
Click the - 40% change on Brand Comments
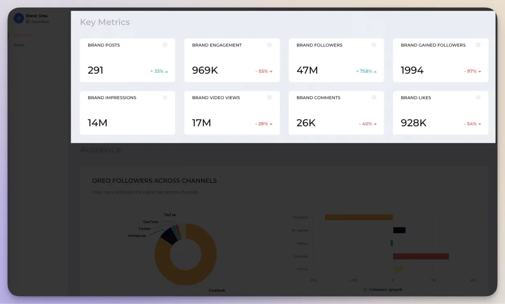point(368,124)
